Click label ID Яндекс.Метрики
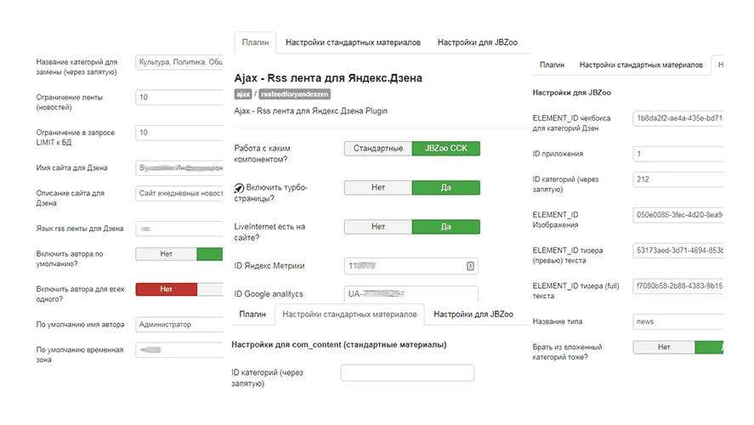 click(x=269, y=265)
